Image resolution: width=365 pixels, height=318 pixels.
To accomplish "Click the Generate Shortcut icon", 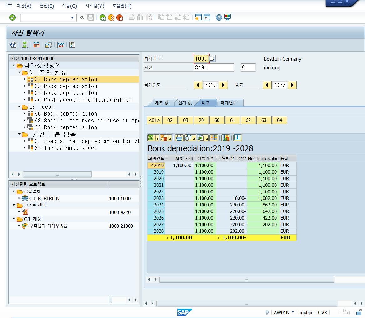I will coord(207,17).
